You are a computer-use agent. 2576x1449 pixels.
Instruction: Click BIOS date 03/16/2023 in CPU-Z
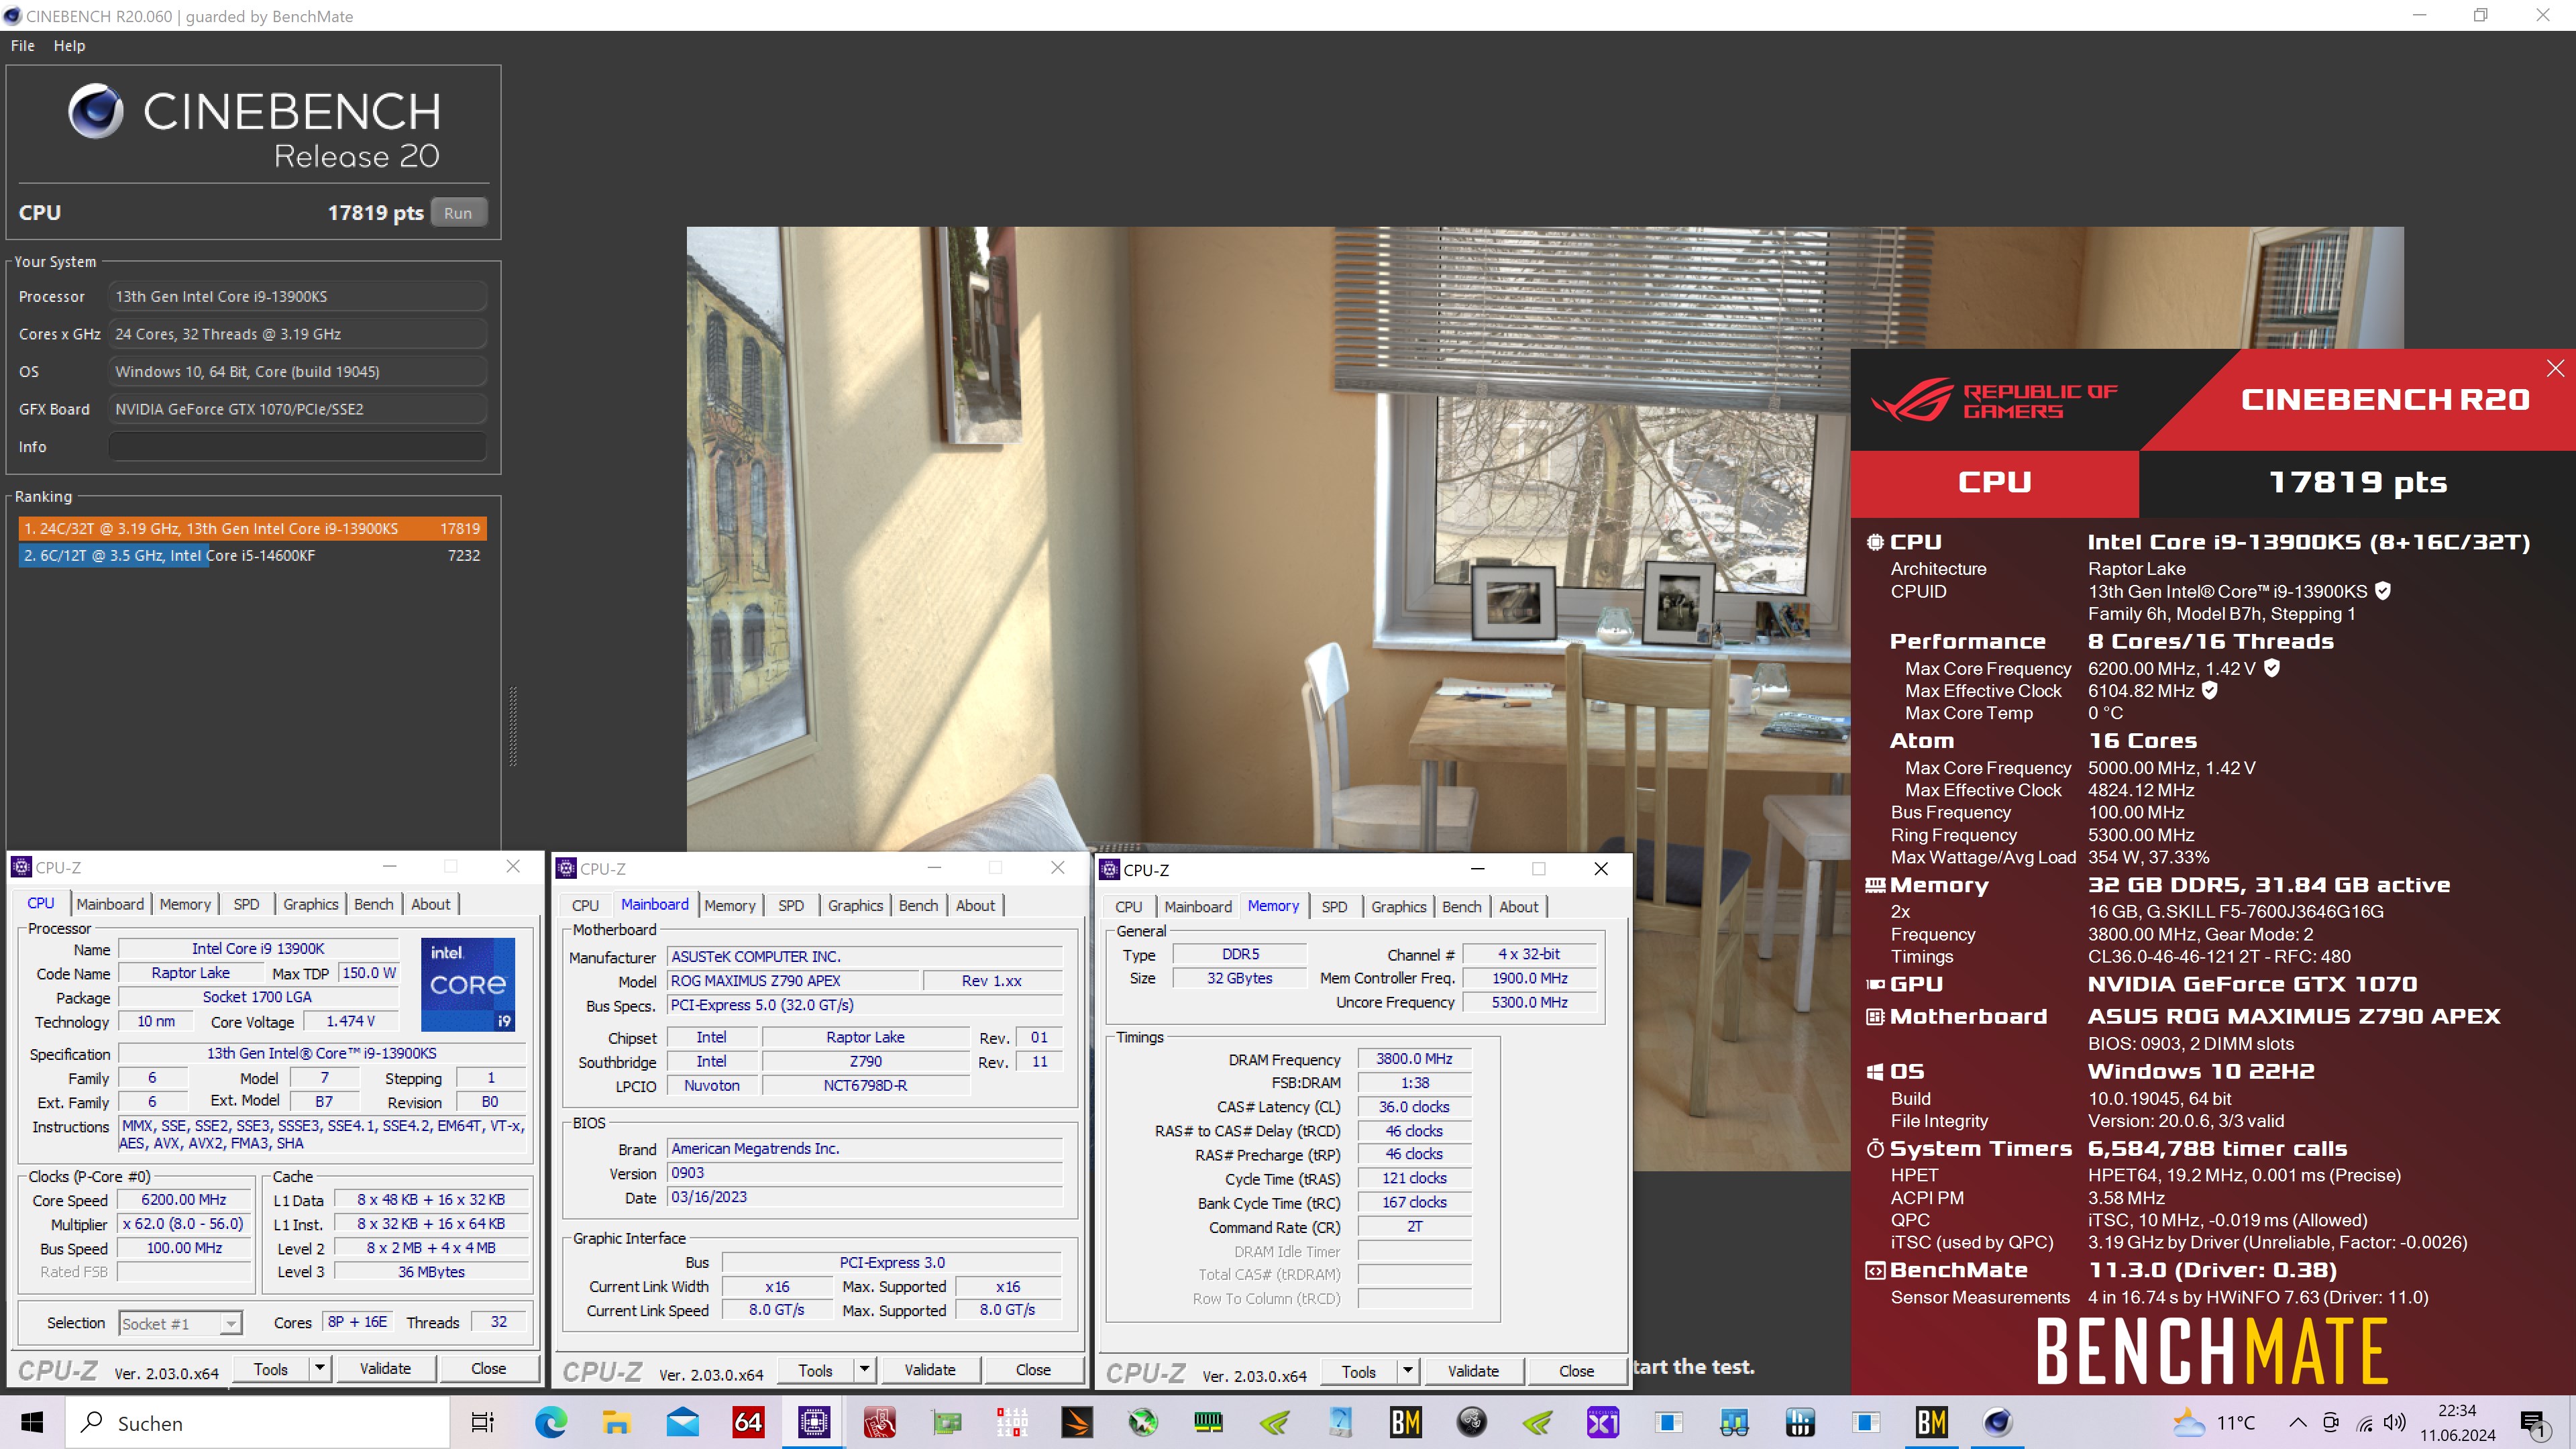864,1197
